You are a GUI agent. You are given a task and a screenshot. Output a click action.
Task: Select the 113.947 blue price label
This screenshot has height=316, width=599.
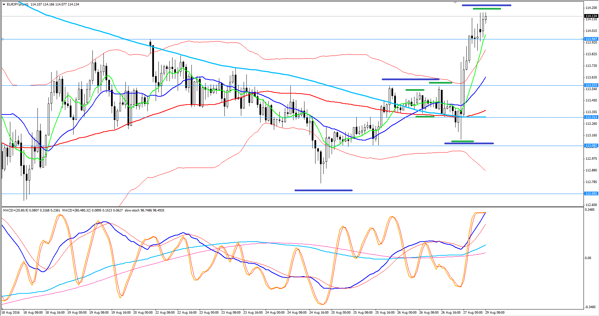tap(591, 39)
